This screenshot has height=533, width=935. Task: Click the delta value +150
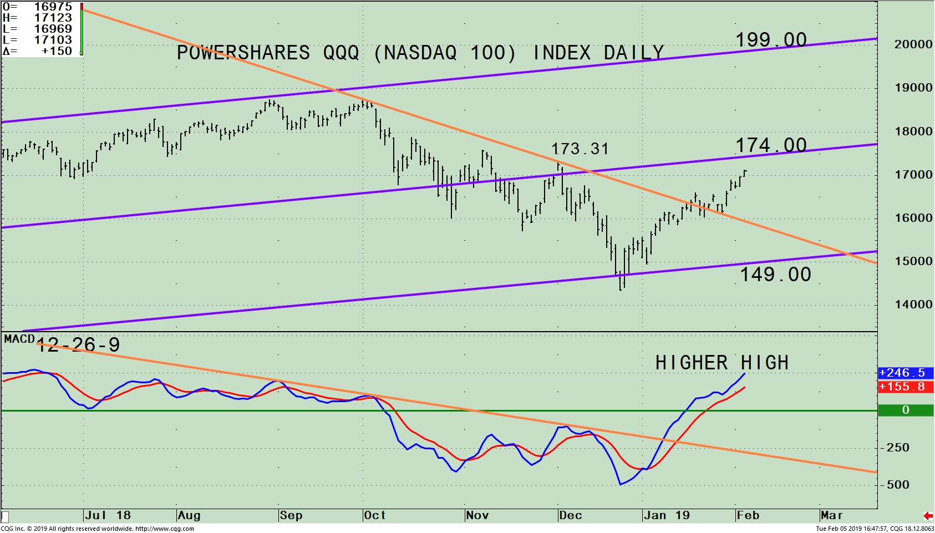tap(57, 51)
